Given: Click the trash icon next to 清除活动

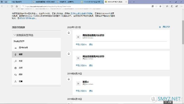Looking at the screenshot, I should pyautogui.click(x=160, y=27).
